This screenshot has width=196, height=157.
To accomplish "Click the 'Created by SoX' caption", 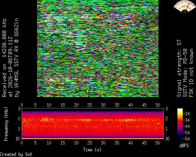I will tap(16, 154).
